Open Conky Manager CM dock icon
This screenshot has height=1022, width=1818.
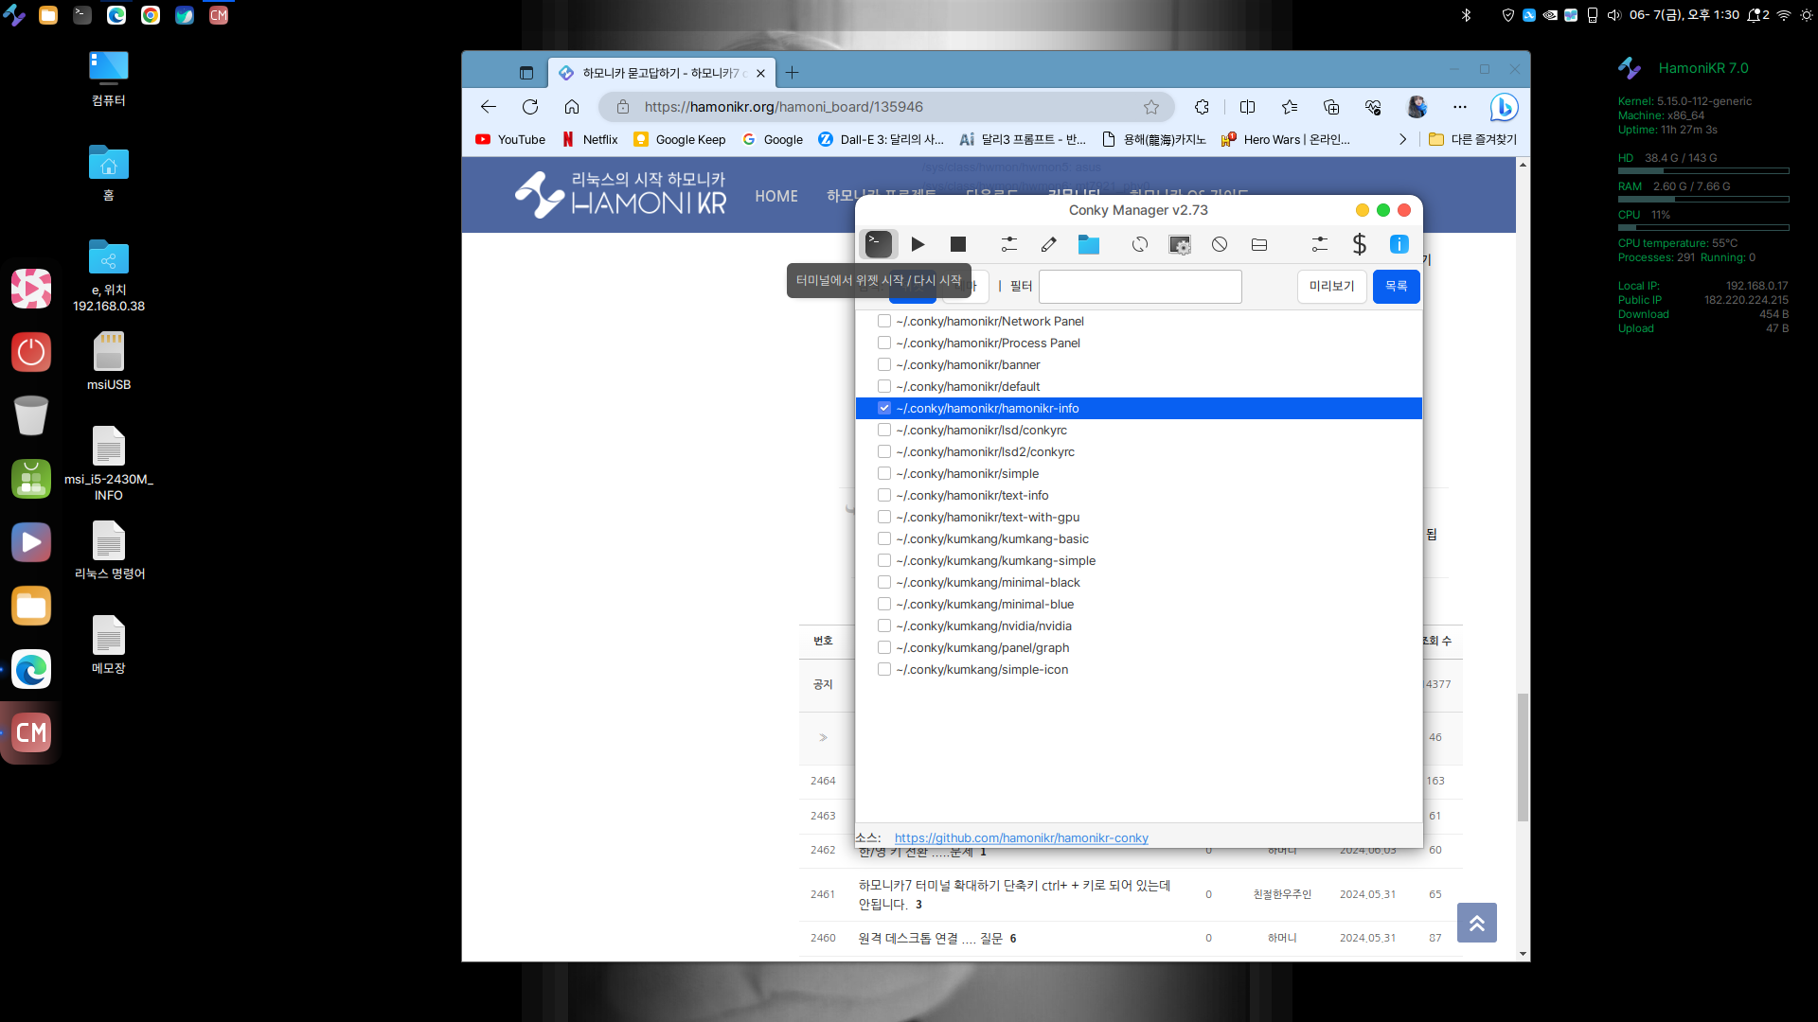coord(31,732)
